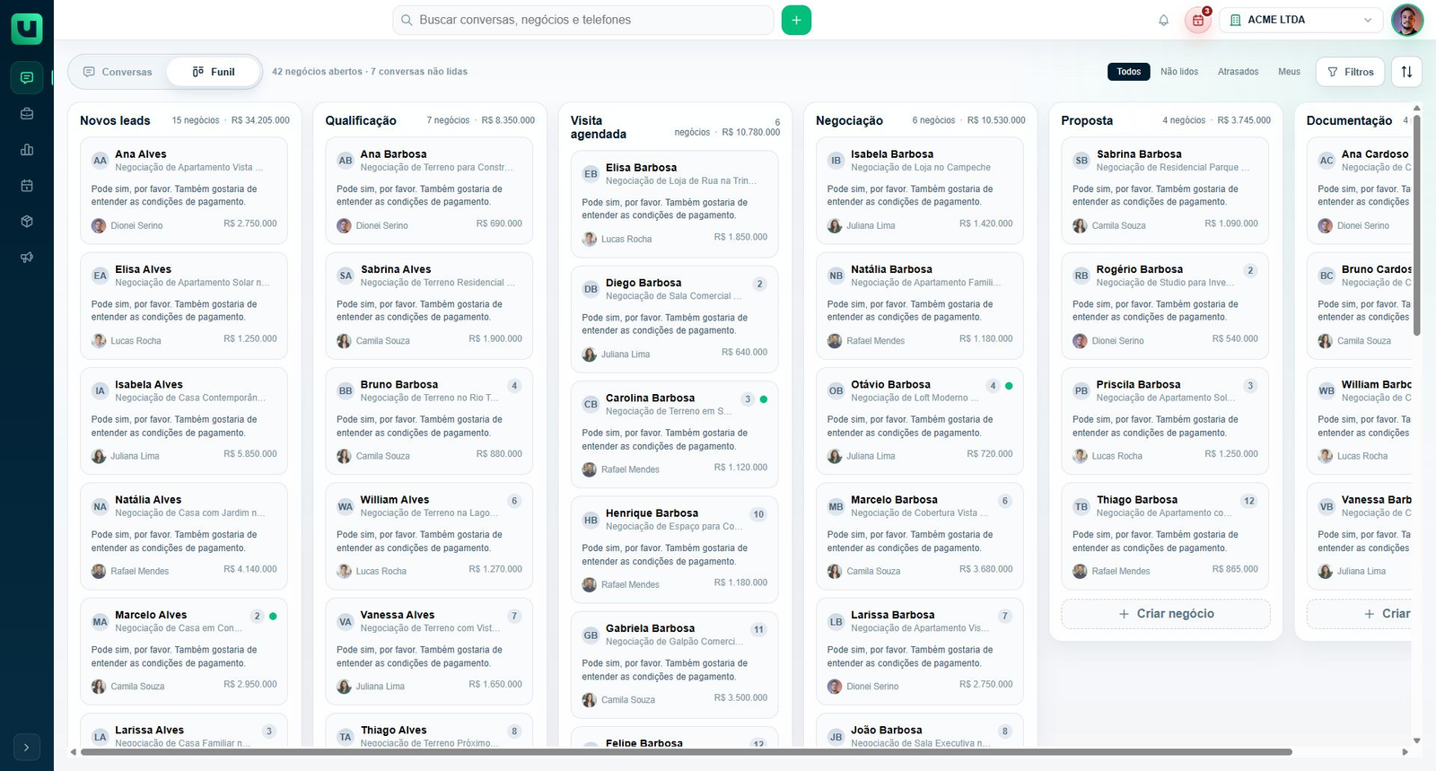Focus the Buscar conversas search field
Image resolution: width=1436 pixels, height=771 pixels.
click(583, 20)
